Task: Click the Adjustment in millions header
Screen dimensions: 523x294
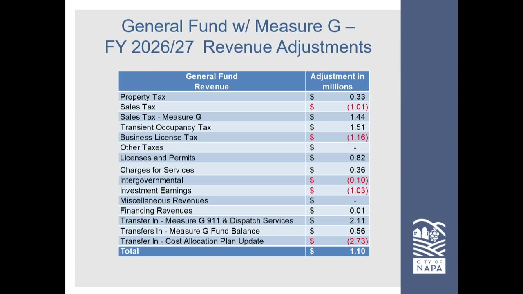Action: click(x=337, y=81)
